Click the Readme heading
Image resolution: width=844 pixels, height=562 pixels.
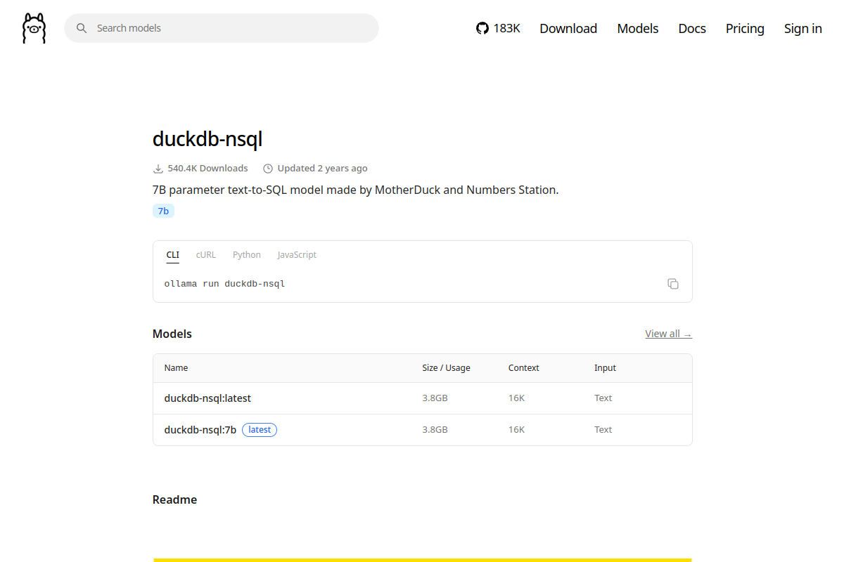174,499
